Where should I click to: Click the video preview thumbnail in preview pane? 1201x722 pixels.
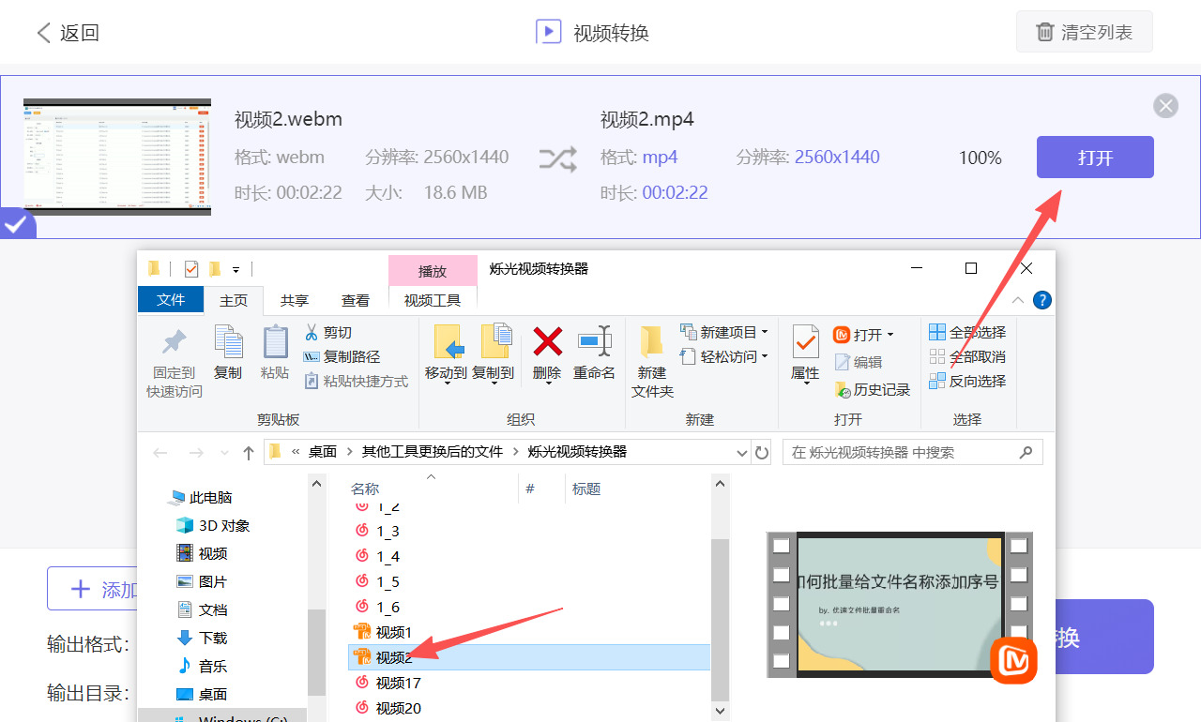900,605
